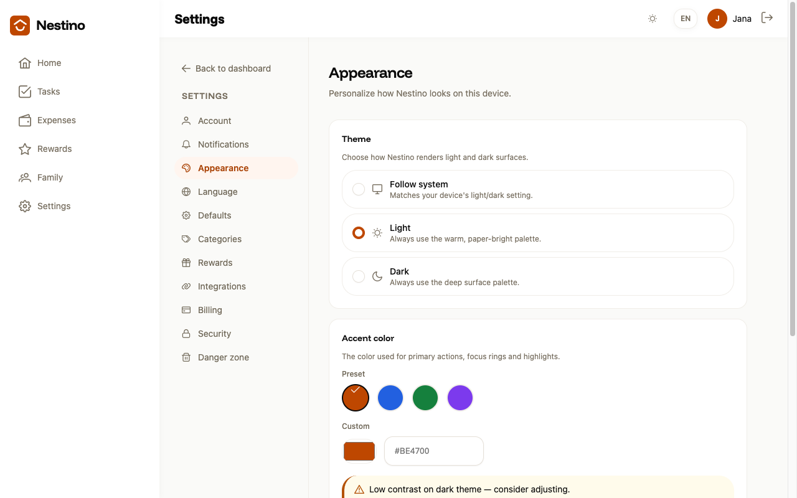Viewport: 797px width, 498px height.
Task: Click the Billing credit card icon
Action: [186, 310]
